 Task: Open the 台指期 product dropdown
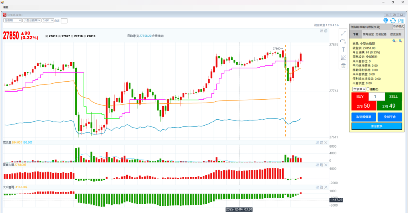pos(12,20)
